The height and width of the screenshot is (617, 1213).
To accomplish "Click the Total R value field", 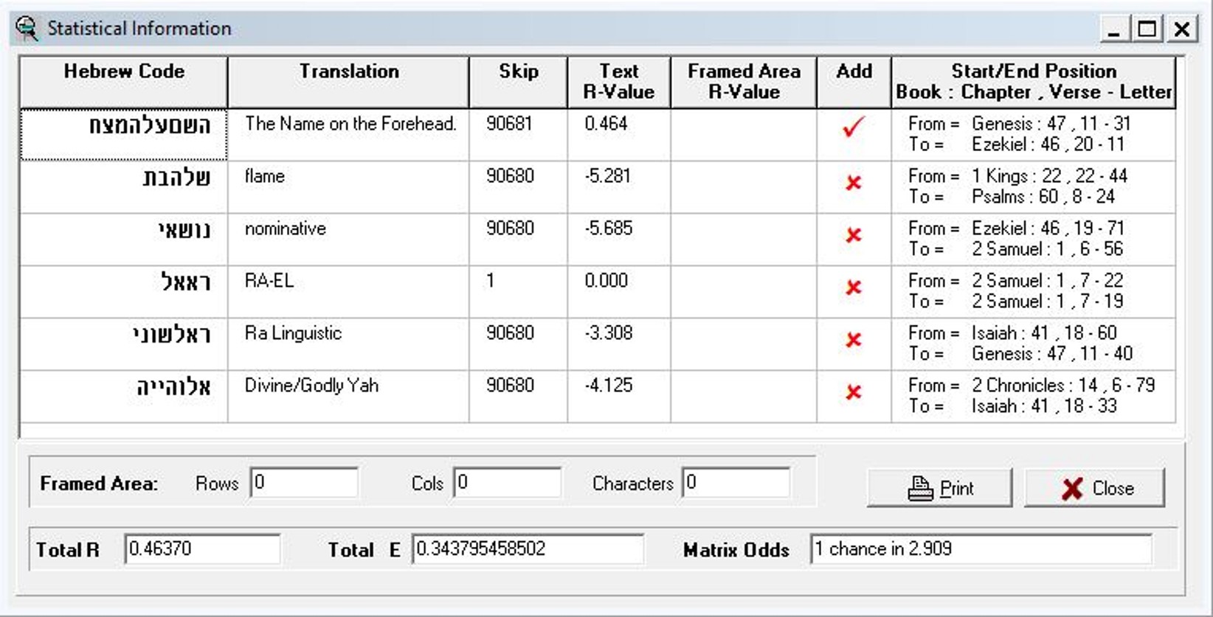I will click(202, 549).
